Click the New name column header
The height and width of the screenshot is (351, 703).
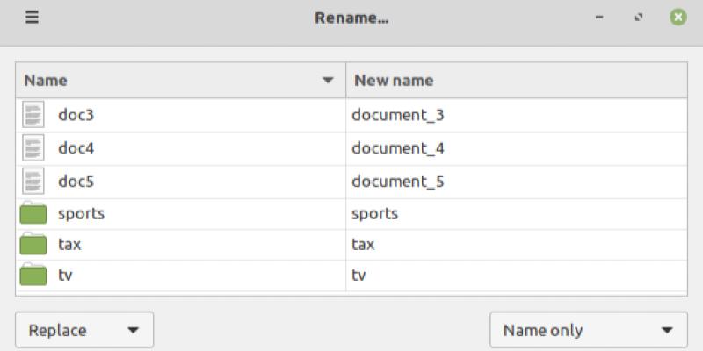(x=393, y=81)
